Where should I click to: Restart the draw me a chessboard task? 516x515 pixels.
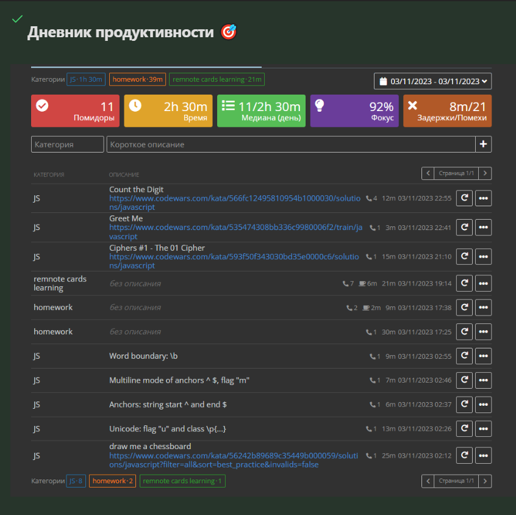pos(464,456)
